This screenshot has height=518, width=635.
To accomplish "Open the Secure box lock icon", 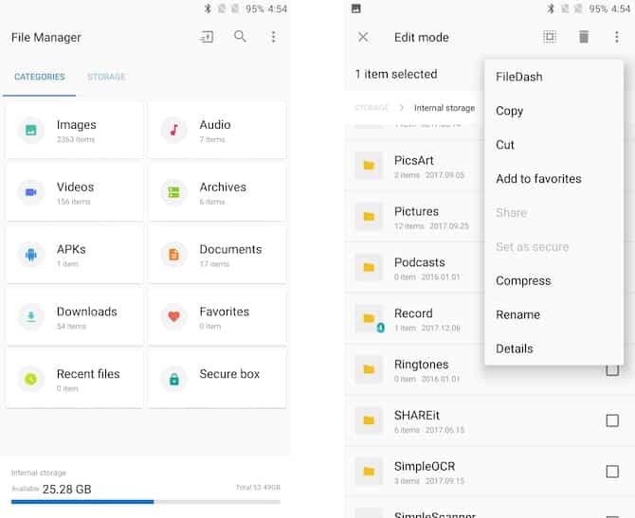I will pyautogui.click(x=173, y=379).
